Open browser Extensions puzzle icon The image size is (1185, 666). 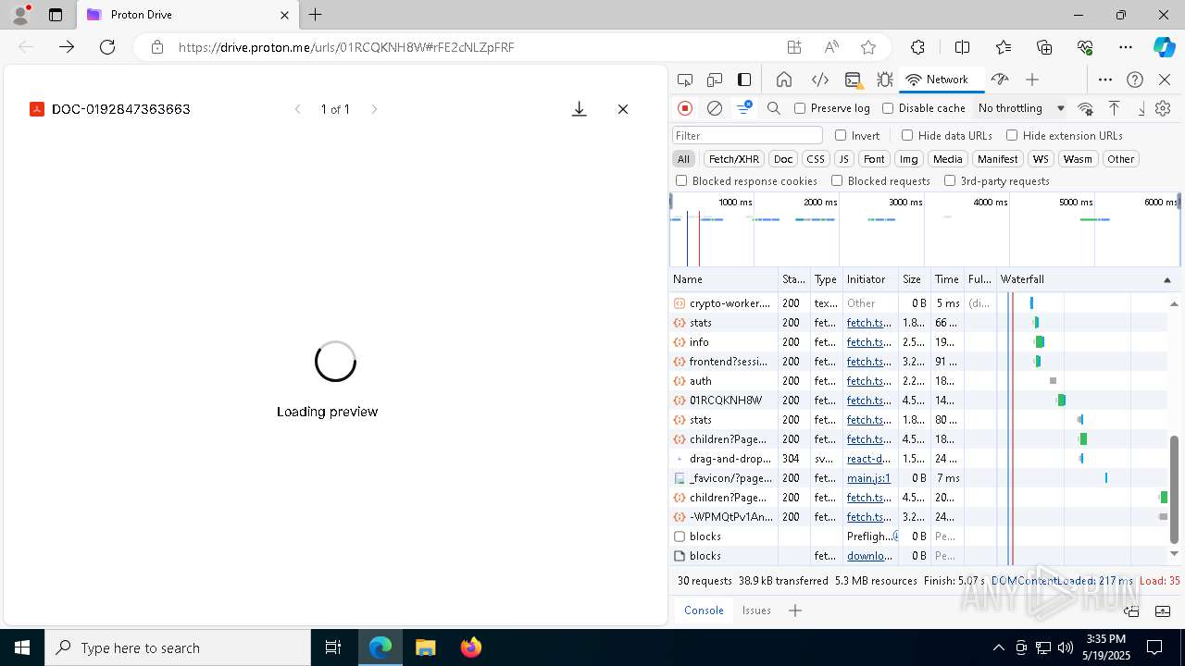(x=917, y=47)
